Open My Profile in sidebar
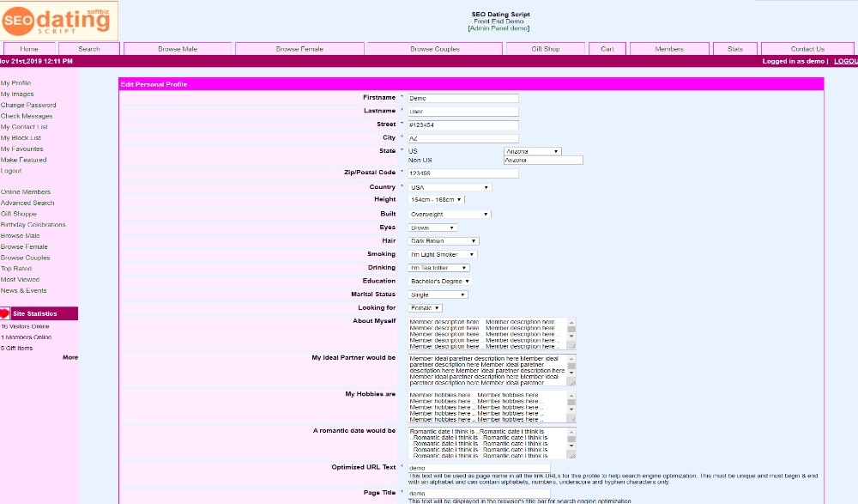Viewport: 858px width, 504px height. pos(15,82)
